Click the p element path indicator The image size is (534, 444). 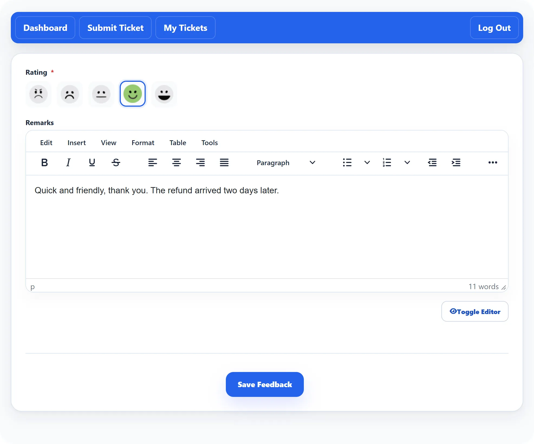(x=32, y=287)
